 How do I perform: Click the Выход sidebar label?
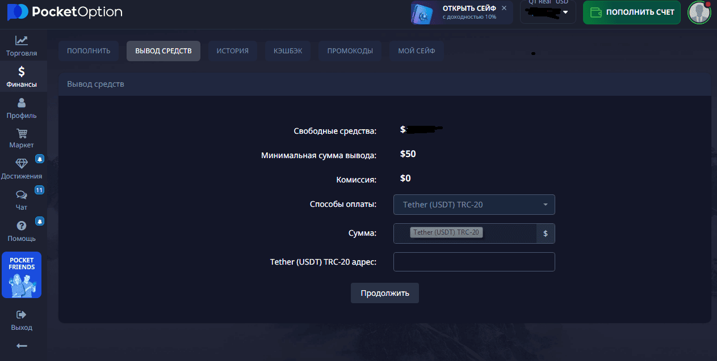(x=22, y=328)
